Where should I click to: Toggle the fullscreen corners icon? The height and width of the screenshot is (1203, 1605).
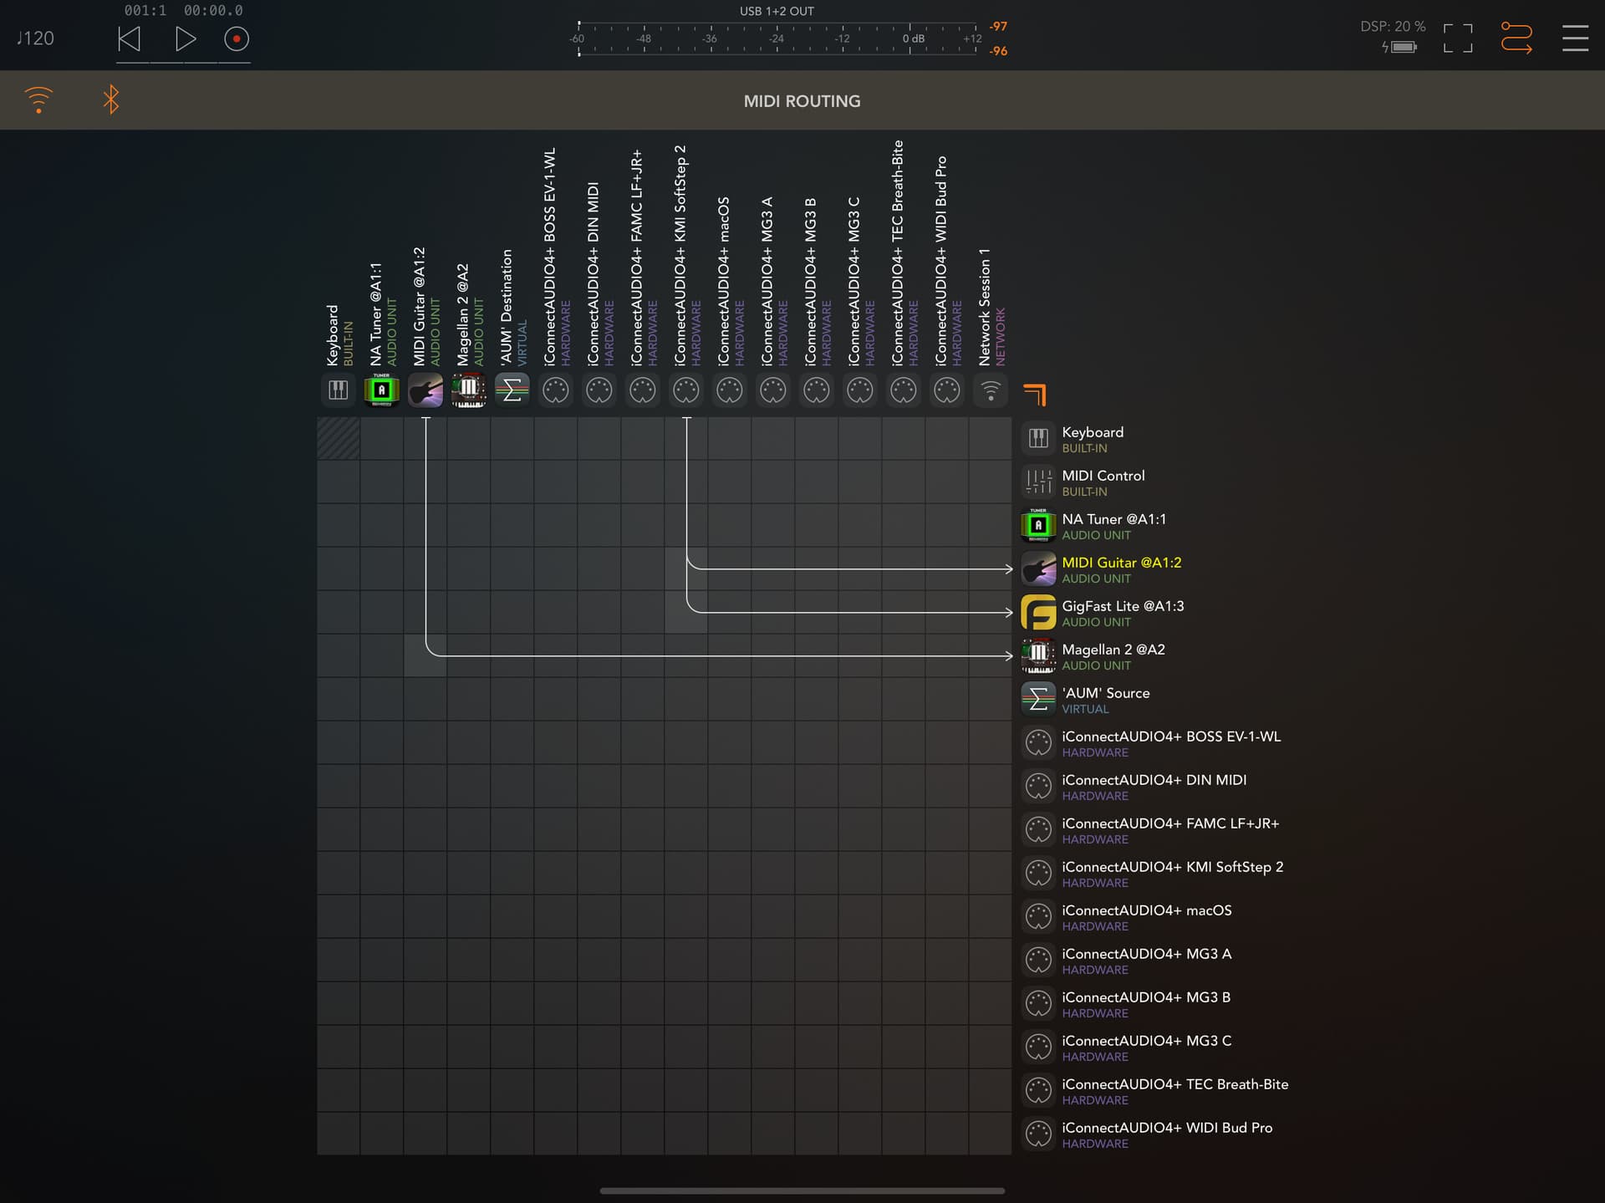pos(1458,38)
